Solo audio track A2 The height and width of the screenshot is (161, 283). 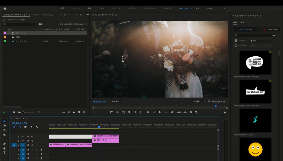click(x=37, y=154)
